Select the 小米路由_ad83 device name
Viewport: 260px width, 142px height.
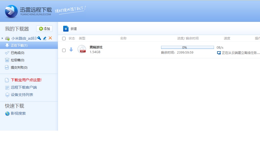coord(24,38)
